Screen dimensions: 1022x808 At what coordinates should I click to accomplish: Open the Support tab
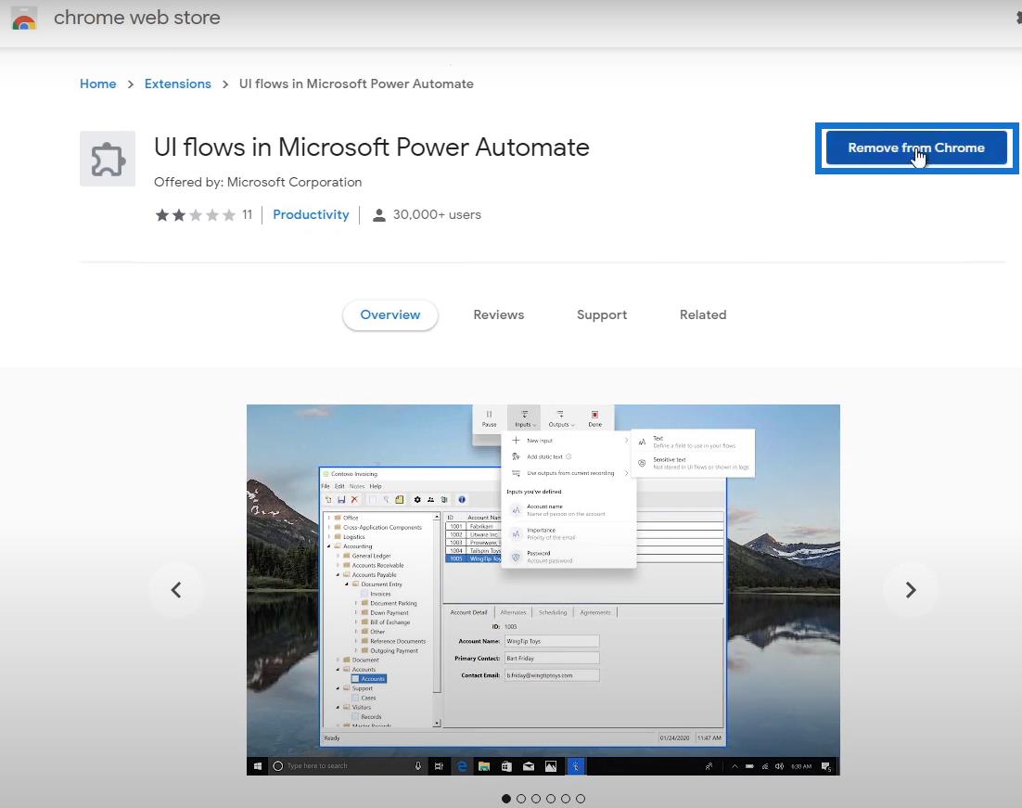click(x=602, y=315)
